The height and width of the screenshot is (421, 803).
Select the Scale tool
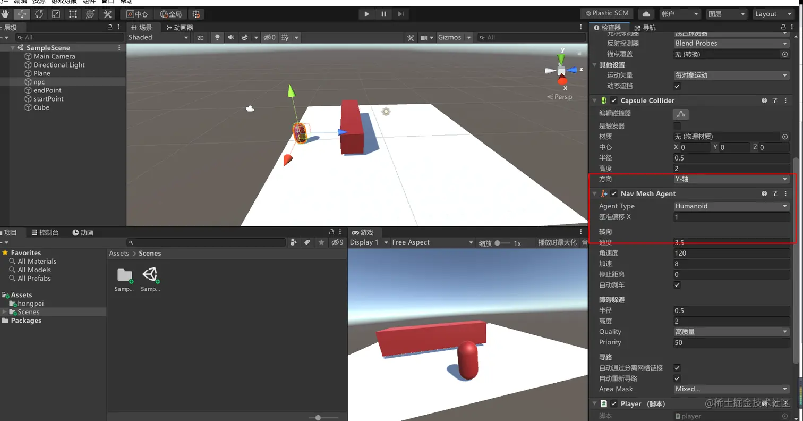[x=56, y=14]
